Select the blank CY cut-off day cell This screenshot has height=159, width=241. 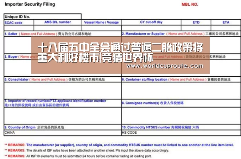pos(151,28)
